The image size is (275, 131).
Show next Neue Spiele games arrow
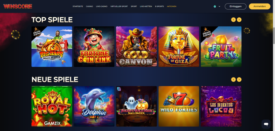(239, 80)
